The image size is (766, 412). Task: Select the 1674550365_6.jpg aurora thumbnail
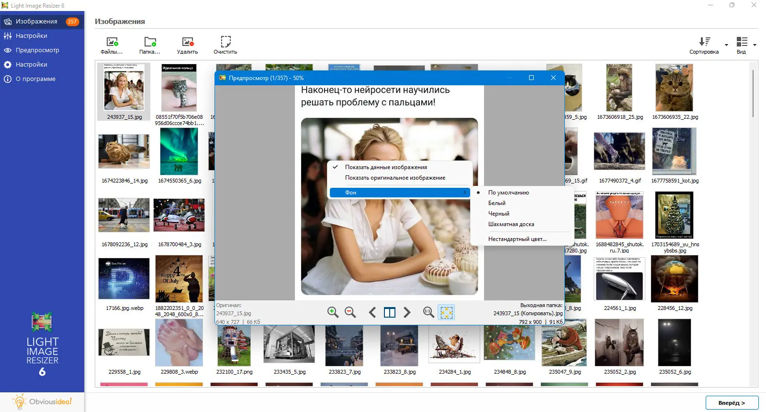pos(179,151)
